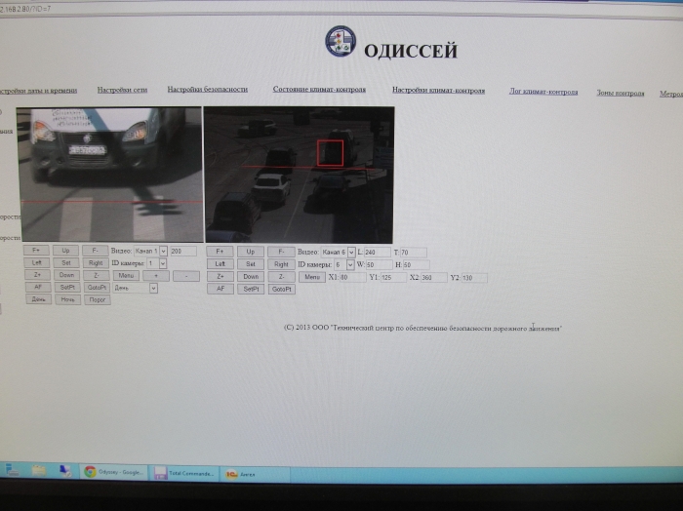
Task: Focus the T field with 70
Action: [x=414, y=253]
